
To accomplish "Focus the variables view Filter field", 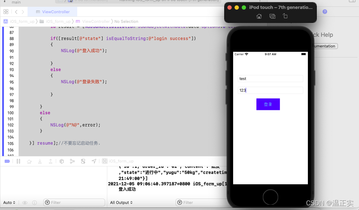I will (x=74, y=202).
